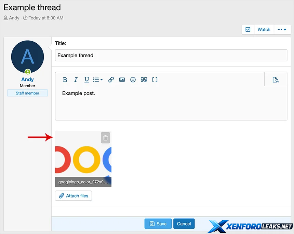Insert image from editor toolbar

(x=122, y=80)
